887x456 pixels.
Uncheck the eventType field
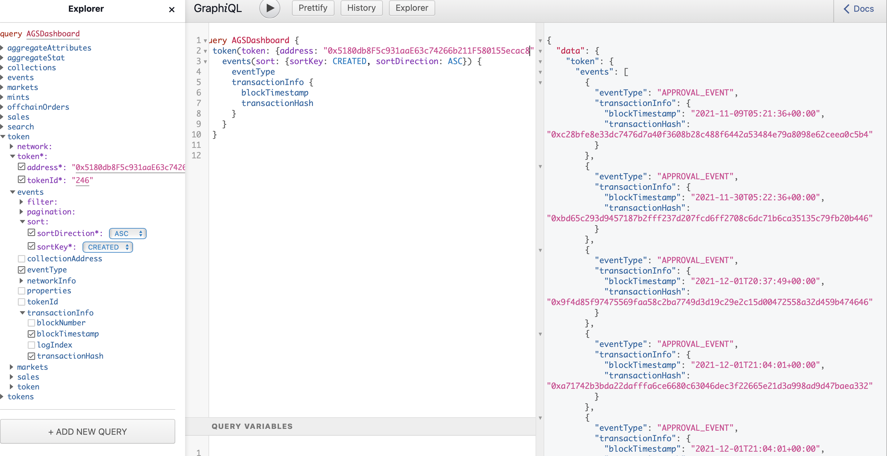22,270
